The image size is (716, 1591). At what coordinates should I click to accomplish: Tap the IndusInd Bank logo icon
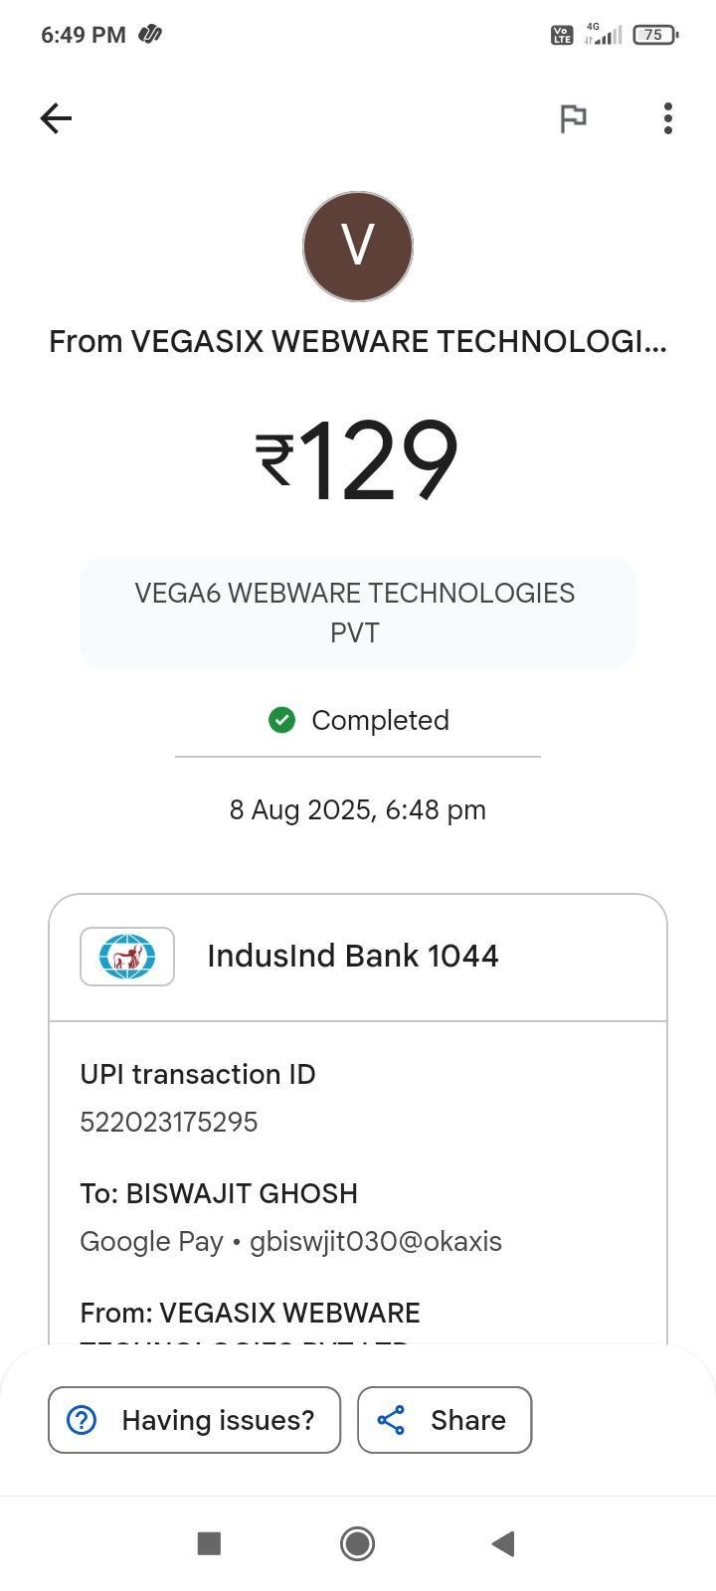point(127,957)
